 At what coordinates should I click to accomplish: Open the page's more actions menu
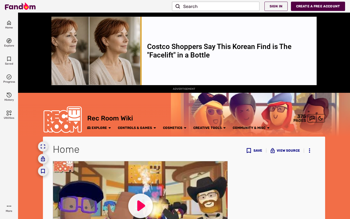coord(309,151)
